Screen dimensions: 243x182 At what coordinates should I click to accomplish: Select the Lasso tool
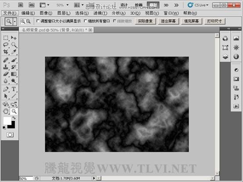tap(6, 45)
